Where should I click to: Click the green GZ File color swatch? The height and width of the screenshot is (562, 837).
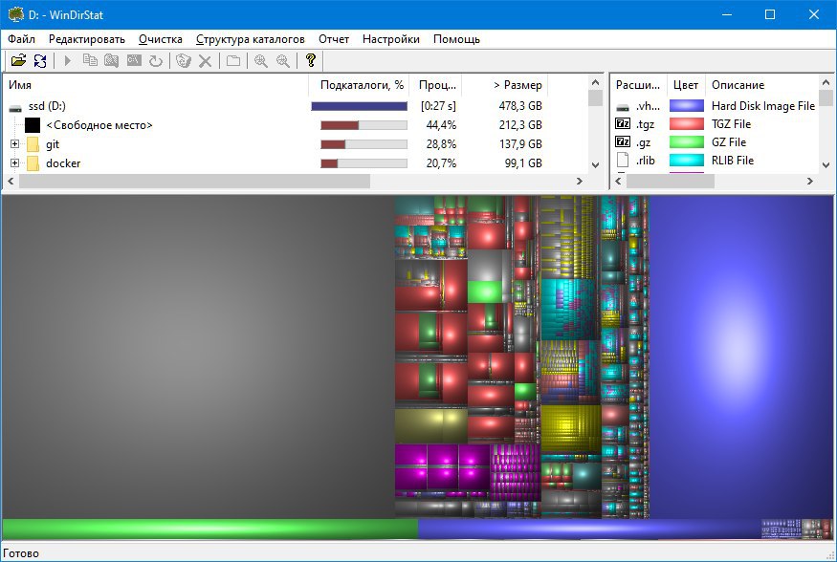687,142
